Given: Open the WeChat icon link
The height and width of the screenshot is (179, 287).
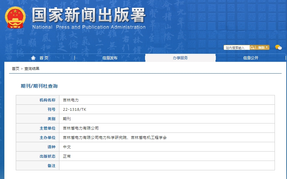Looking at the screenshot, I should (x=278, y=48).
